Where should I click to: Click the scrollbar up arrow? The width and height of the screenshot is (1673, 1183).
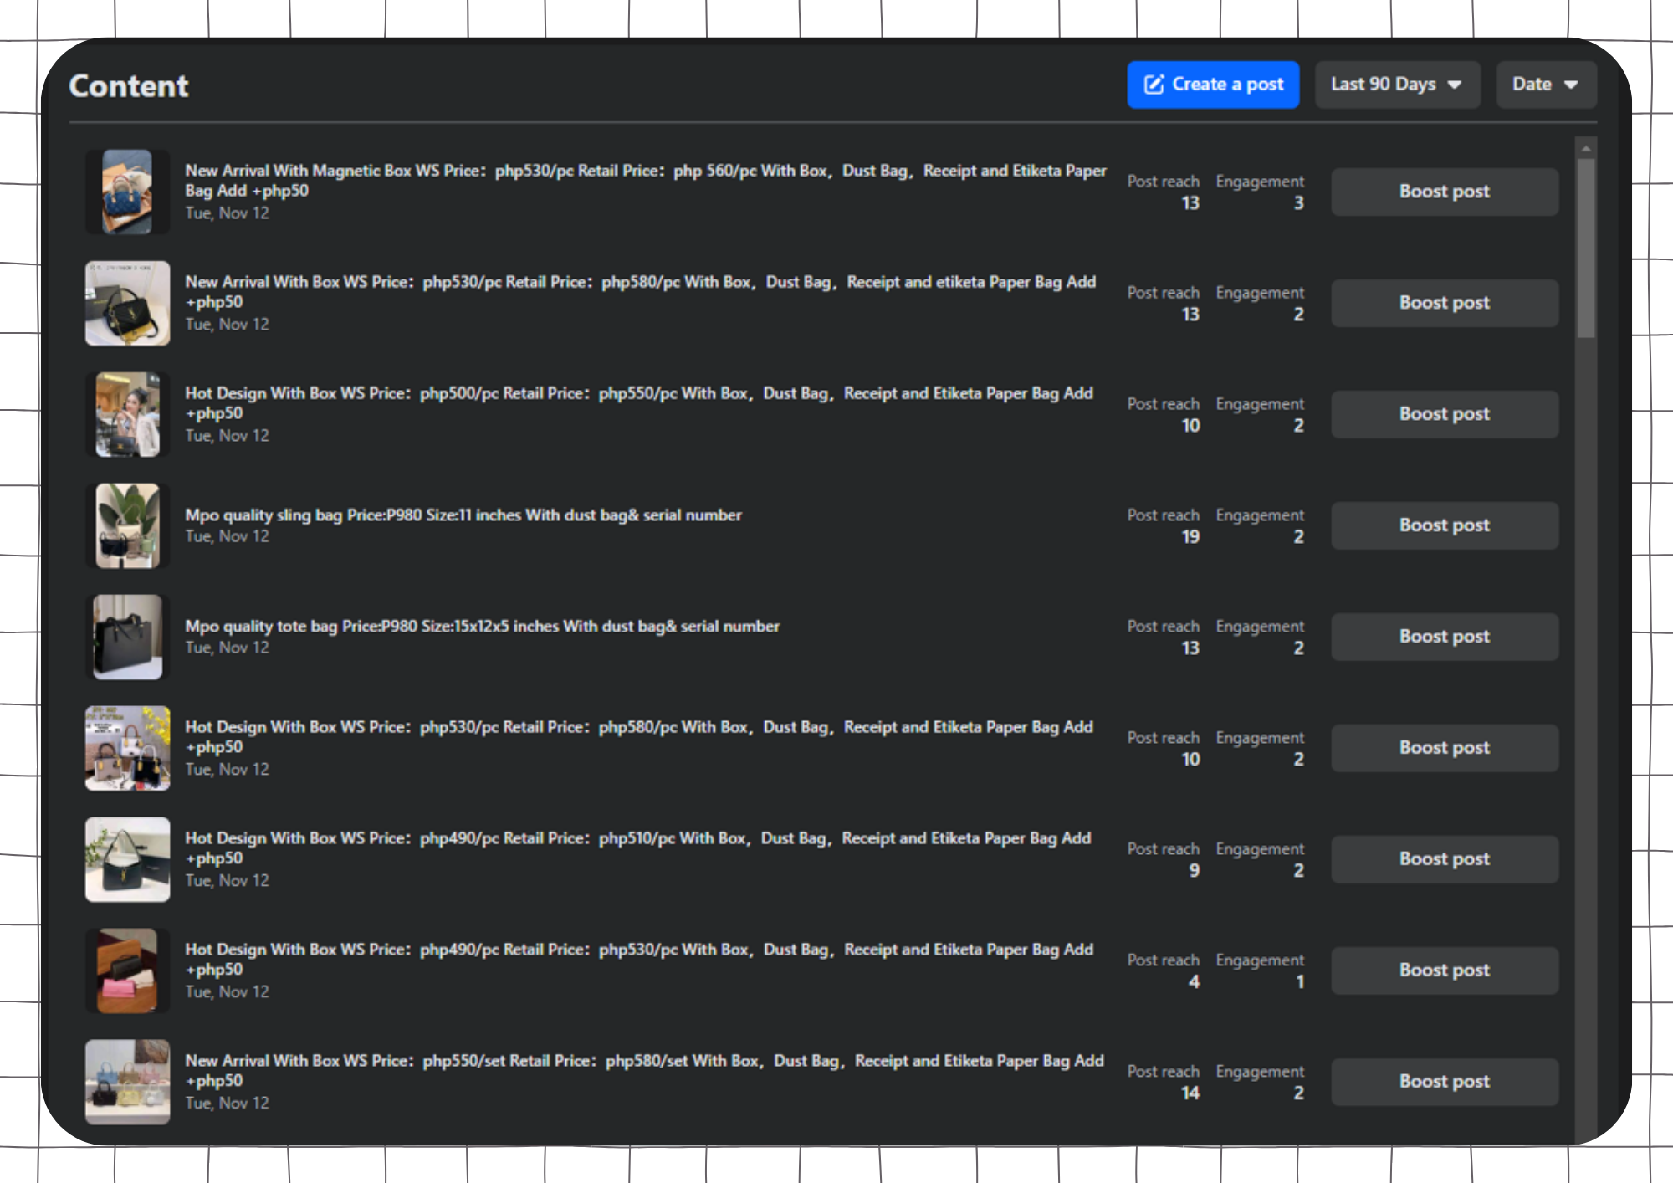tap(1585, 149)
